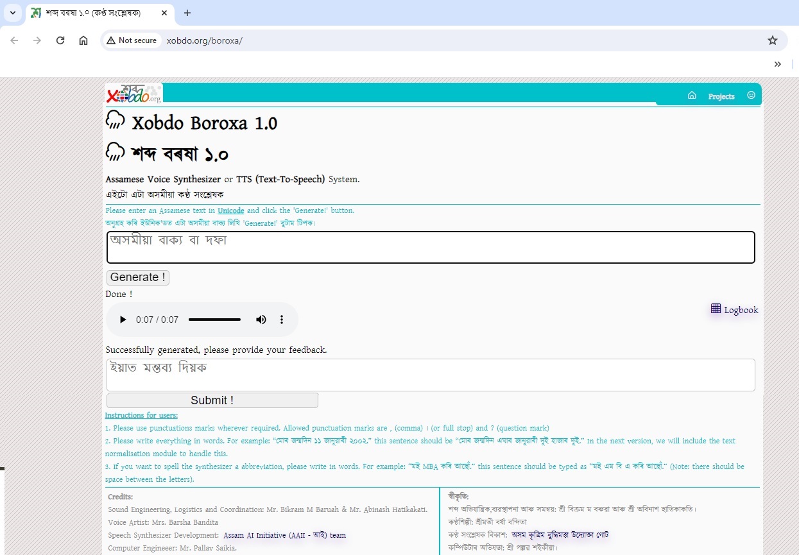The image size is (799, 555).
Task: Mute the audio player volume
Action: coord(261,320)
